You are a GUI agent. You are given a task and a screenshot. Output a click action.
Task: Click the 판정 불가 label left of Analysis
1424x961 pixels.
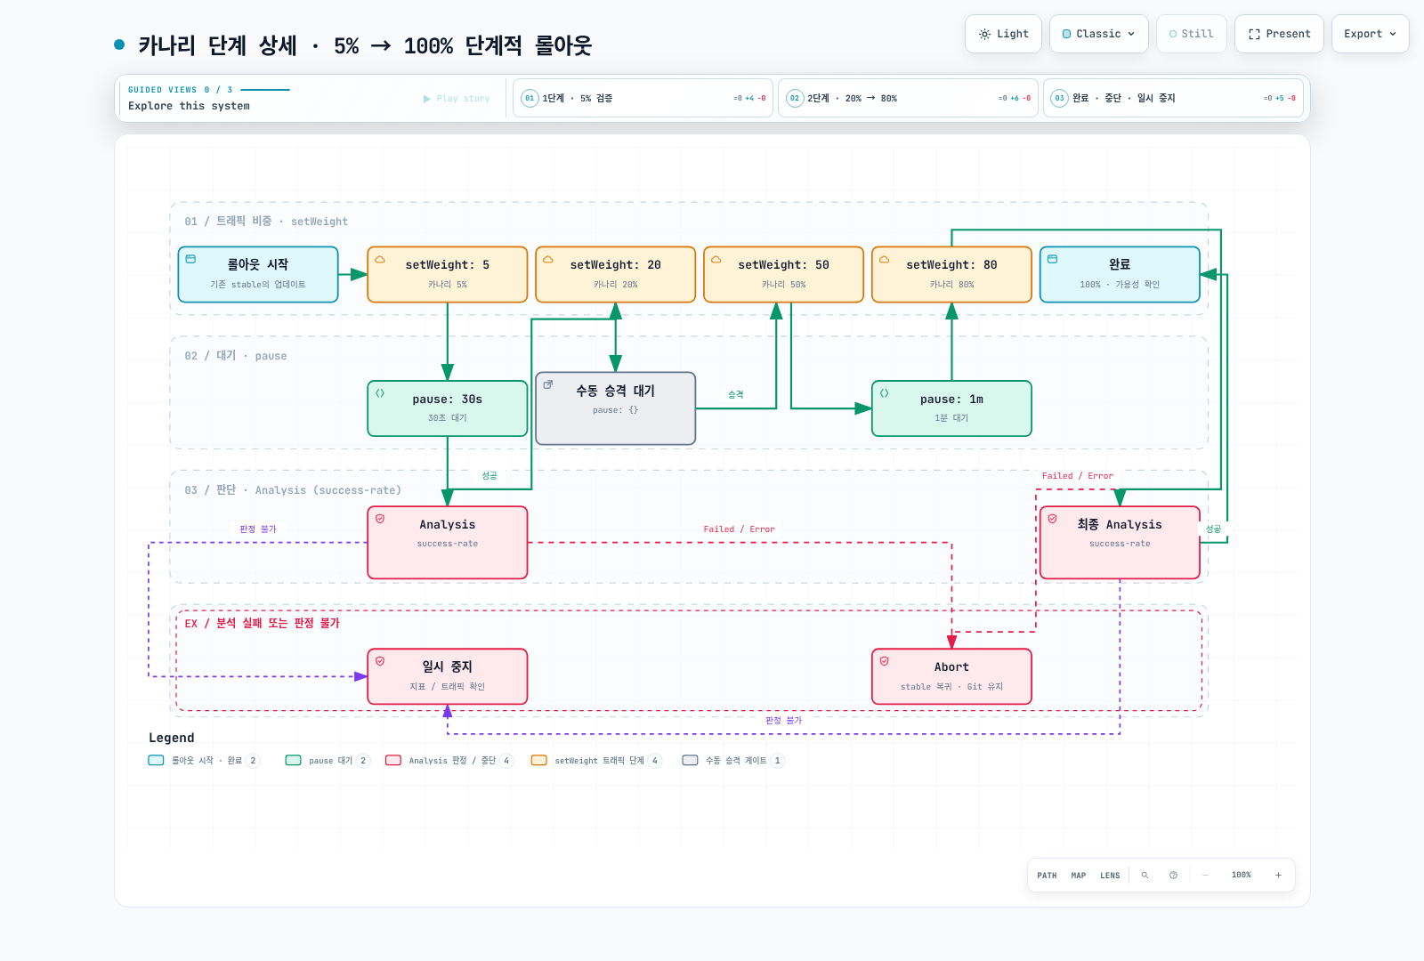258,529
